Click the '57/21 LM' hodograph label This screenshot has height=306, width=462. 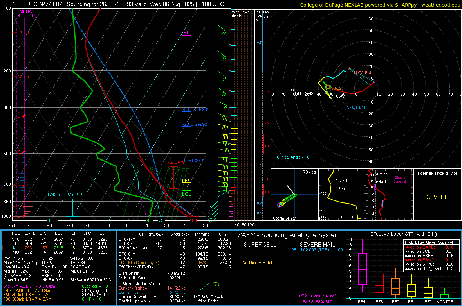[356, 107]
